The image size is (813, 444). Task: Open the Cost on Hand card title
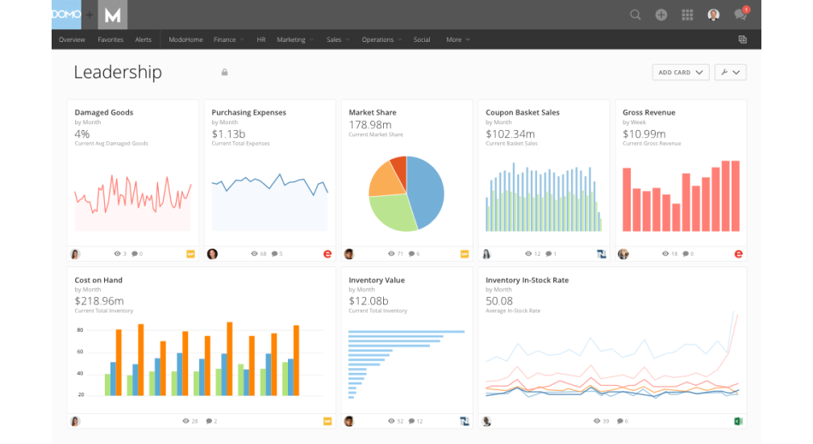pos(98,280)
